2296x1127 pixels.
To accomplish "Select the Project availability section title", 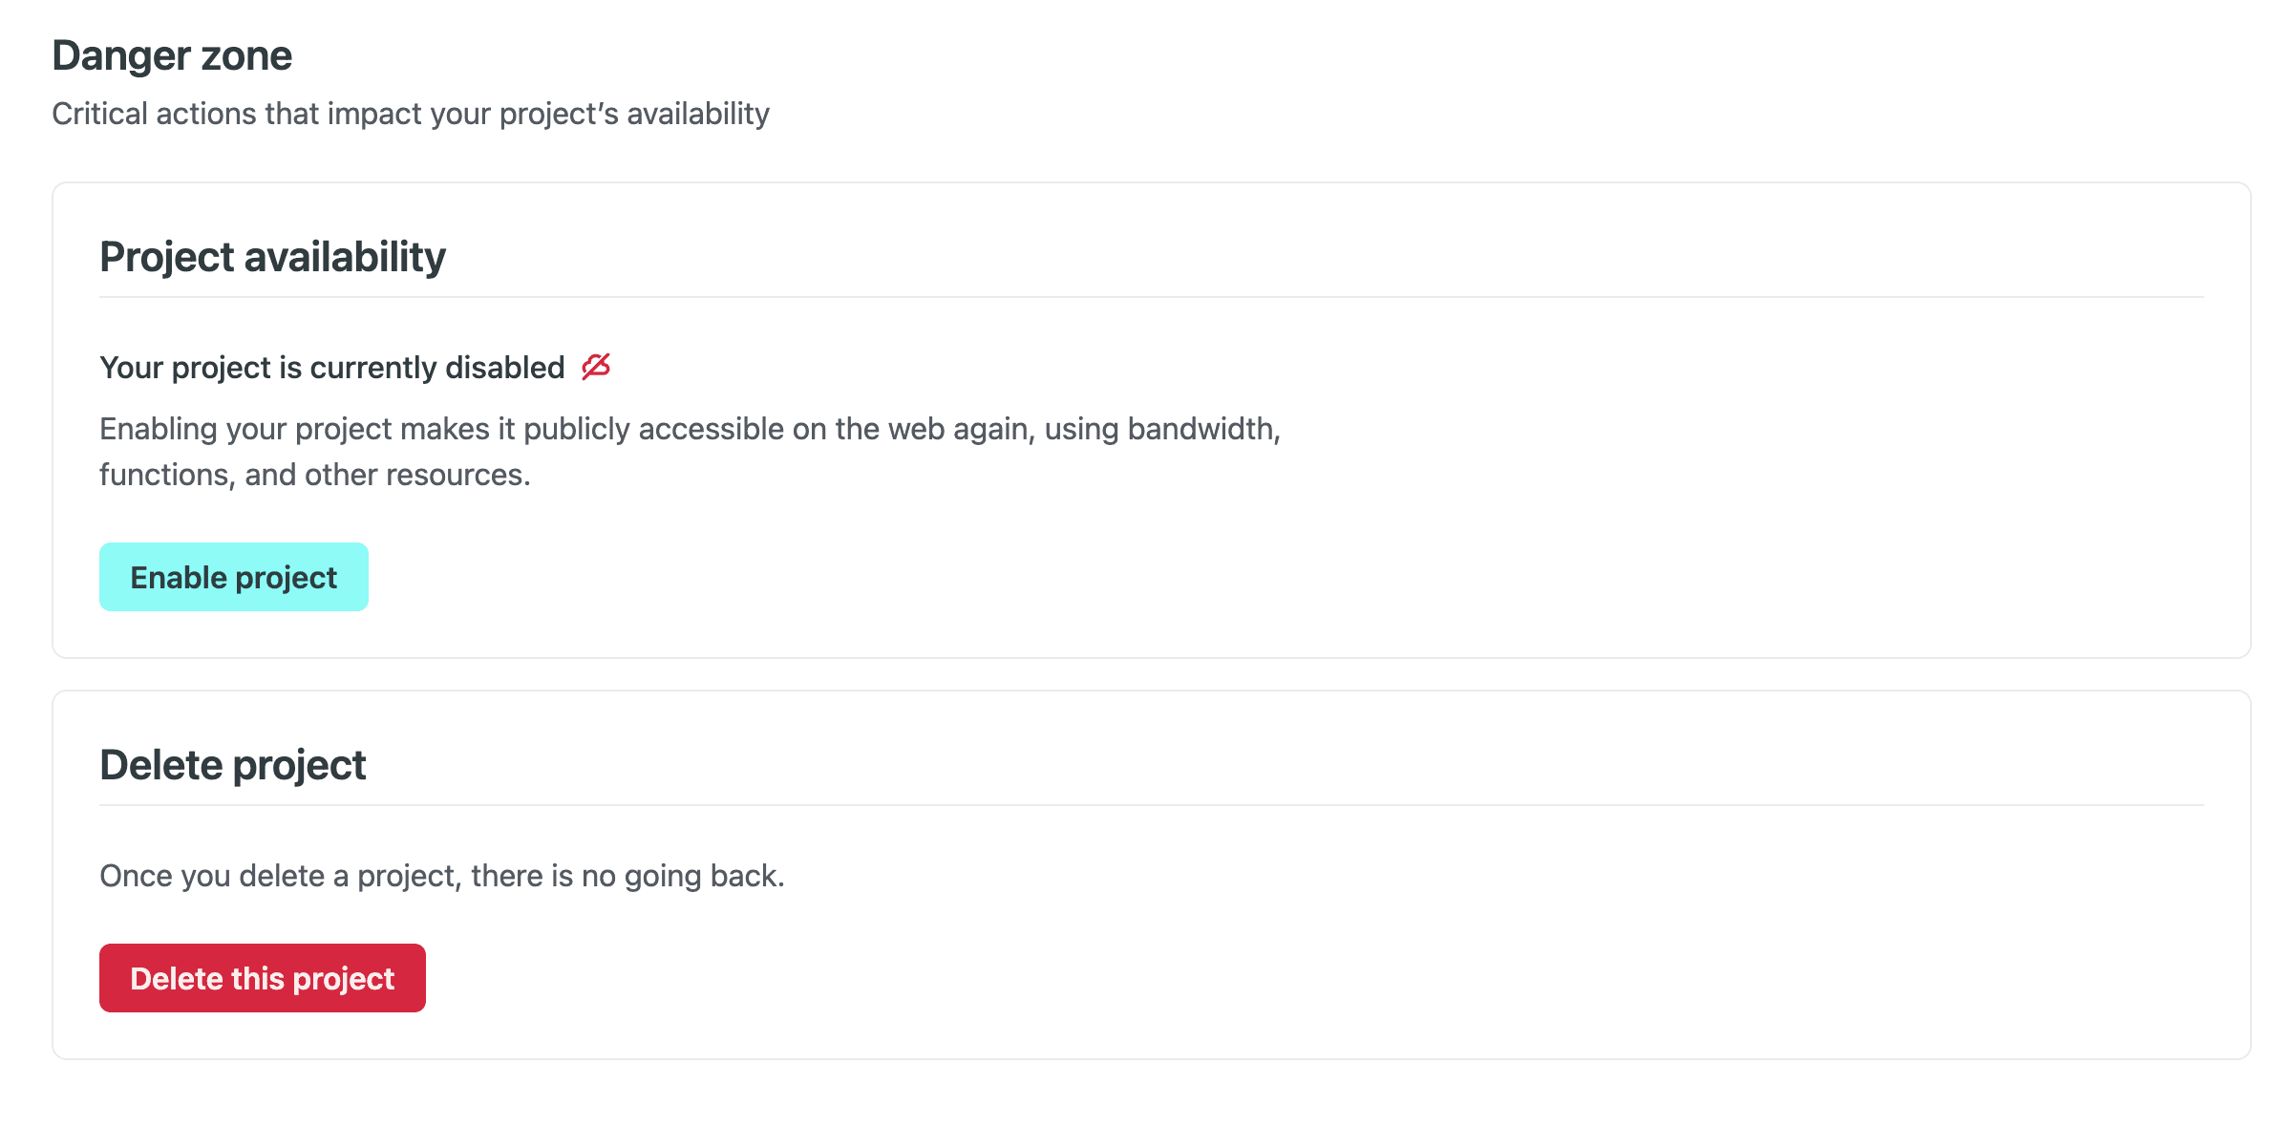I will (x=272, y=257).
